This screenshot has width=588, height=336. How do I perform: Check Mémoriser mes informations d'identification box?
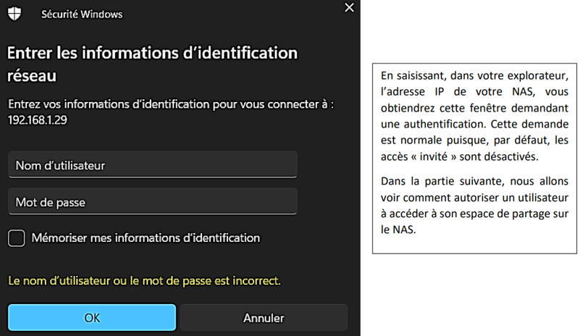pyautogui.click(x=17, y=238)
